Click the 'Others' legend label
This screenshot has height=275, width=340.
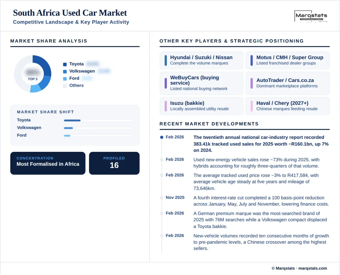click(x=76, y=85)
